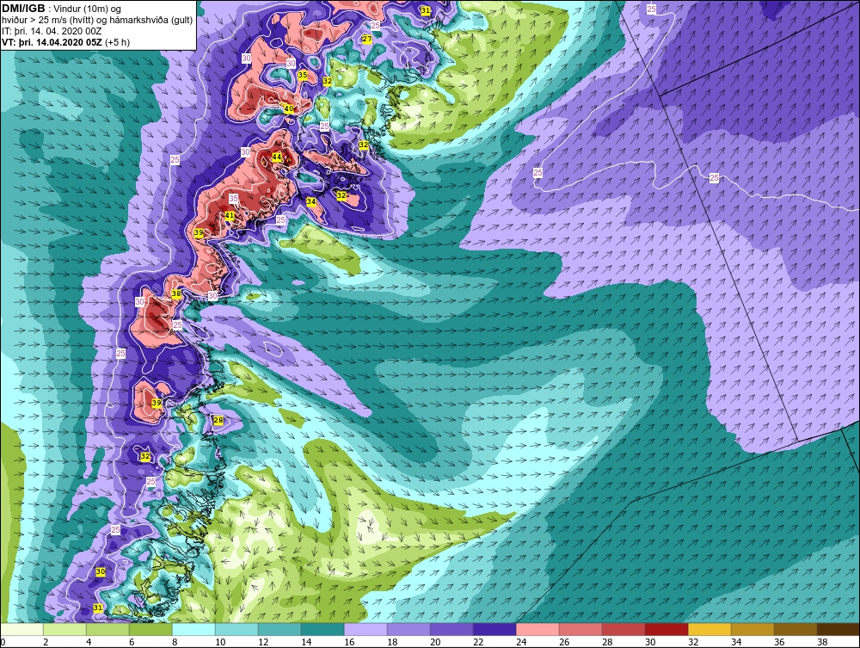
Task: Select the lavender swatch between 16 and 18
Action: tap(365, 630)
